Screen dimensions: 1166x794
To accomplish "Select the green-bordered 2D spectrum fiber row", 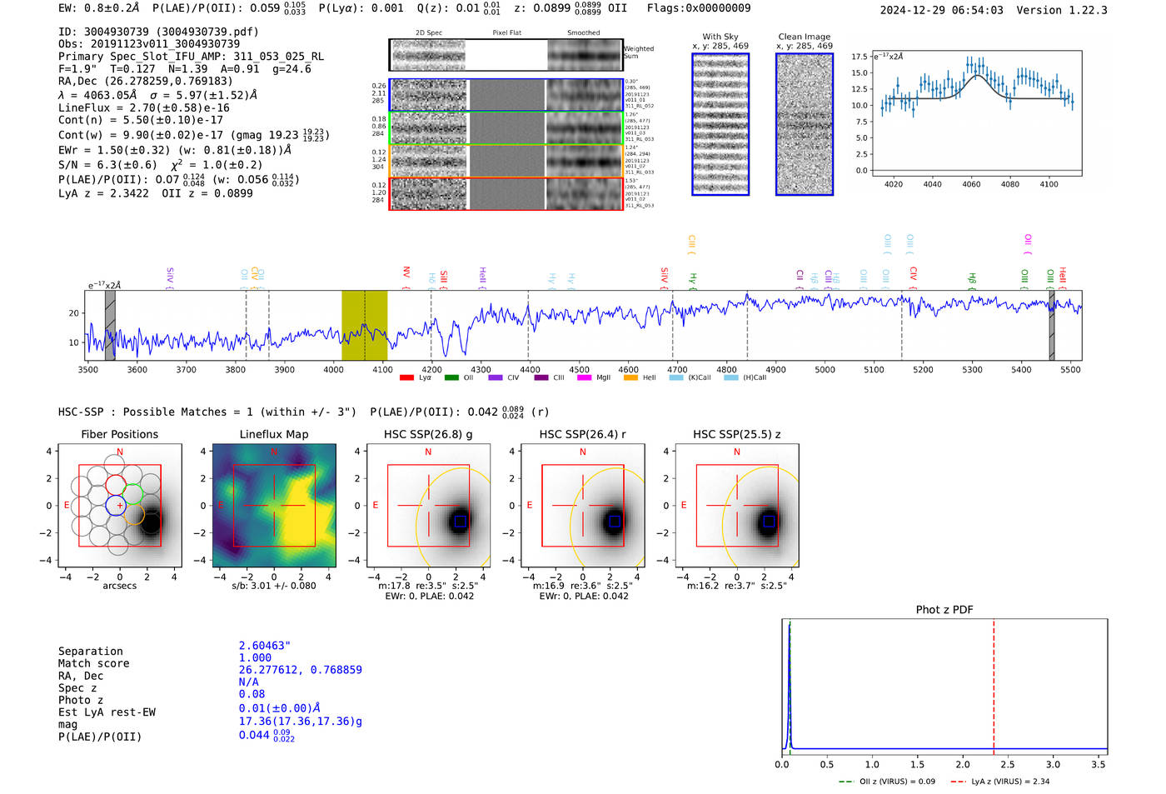I will (x=506, y=128).
